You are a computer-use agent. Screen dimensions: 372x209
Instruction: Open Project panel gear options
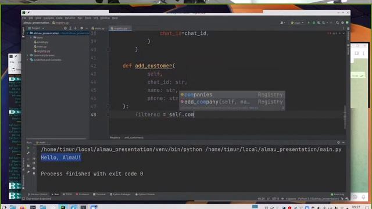click(81, 28)
